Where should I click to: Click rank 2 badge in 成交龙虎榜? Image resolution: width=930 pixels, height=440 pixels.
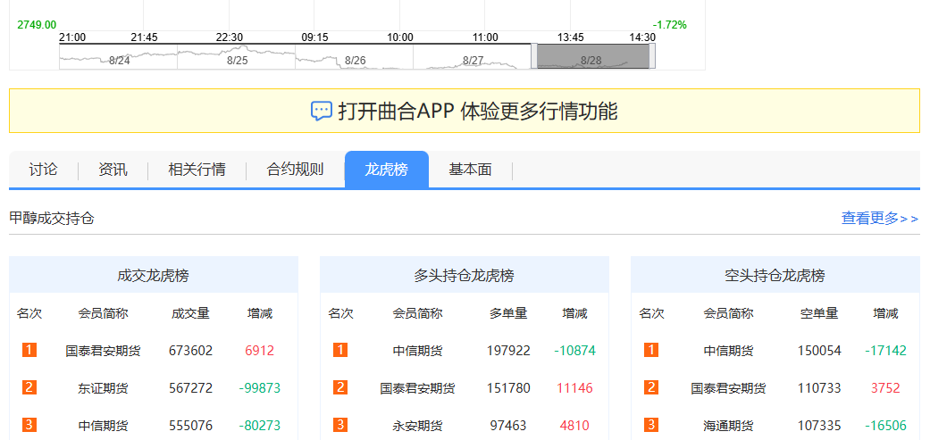(x=29, y=388)
